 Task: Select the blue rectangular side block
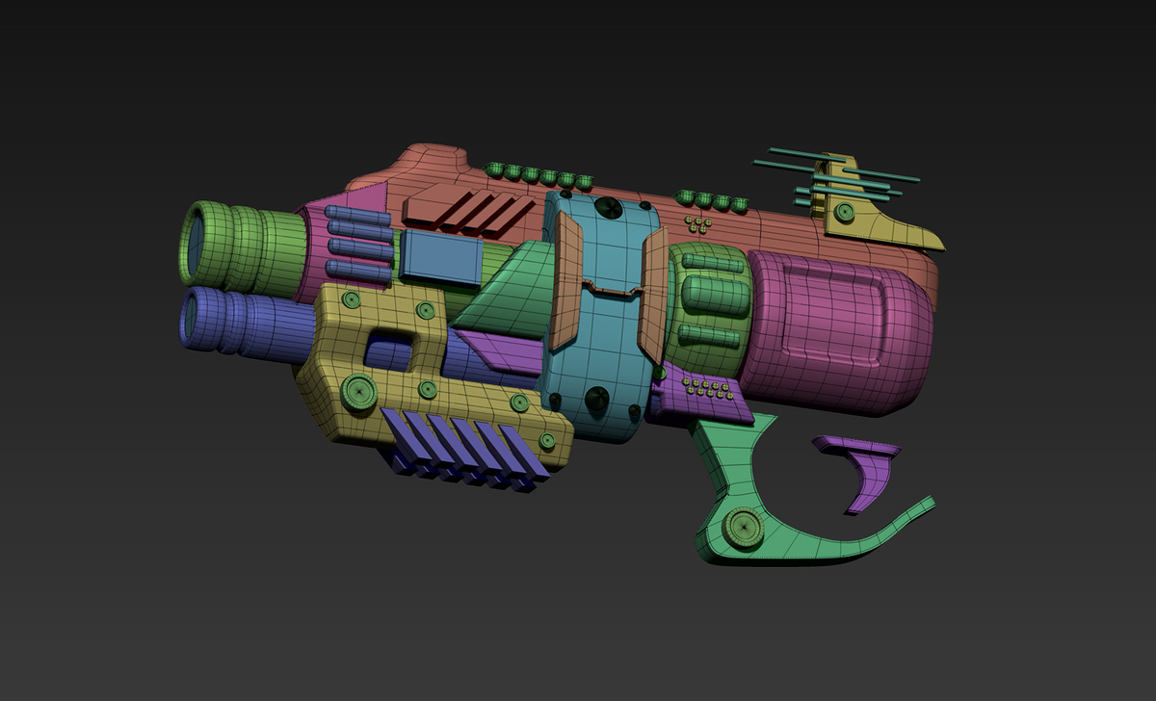click(x=440, y=259)
